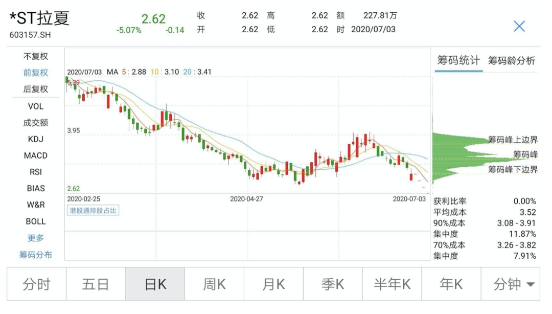Switch to KDJ indicator
The width and height of the screenshot is (552, 314).
tap(36, 139)
